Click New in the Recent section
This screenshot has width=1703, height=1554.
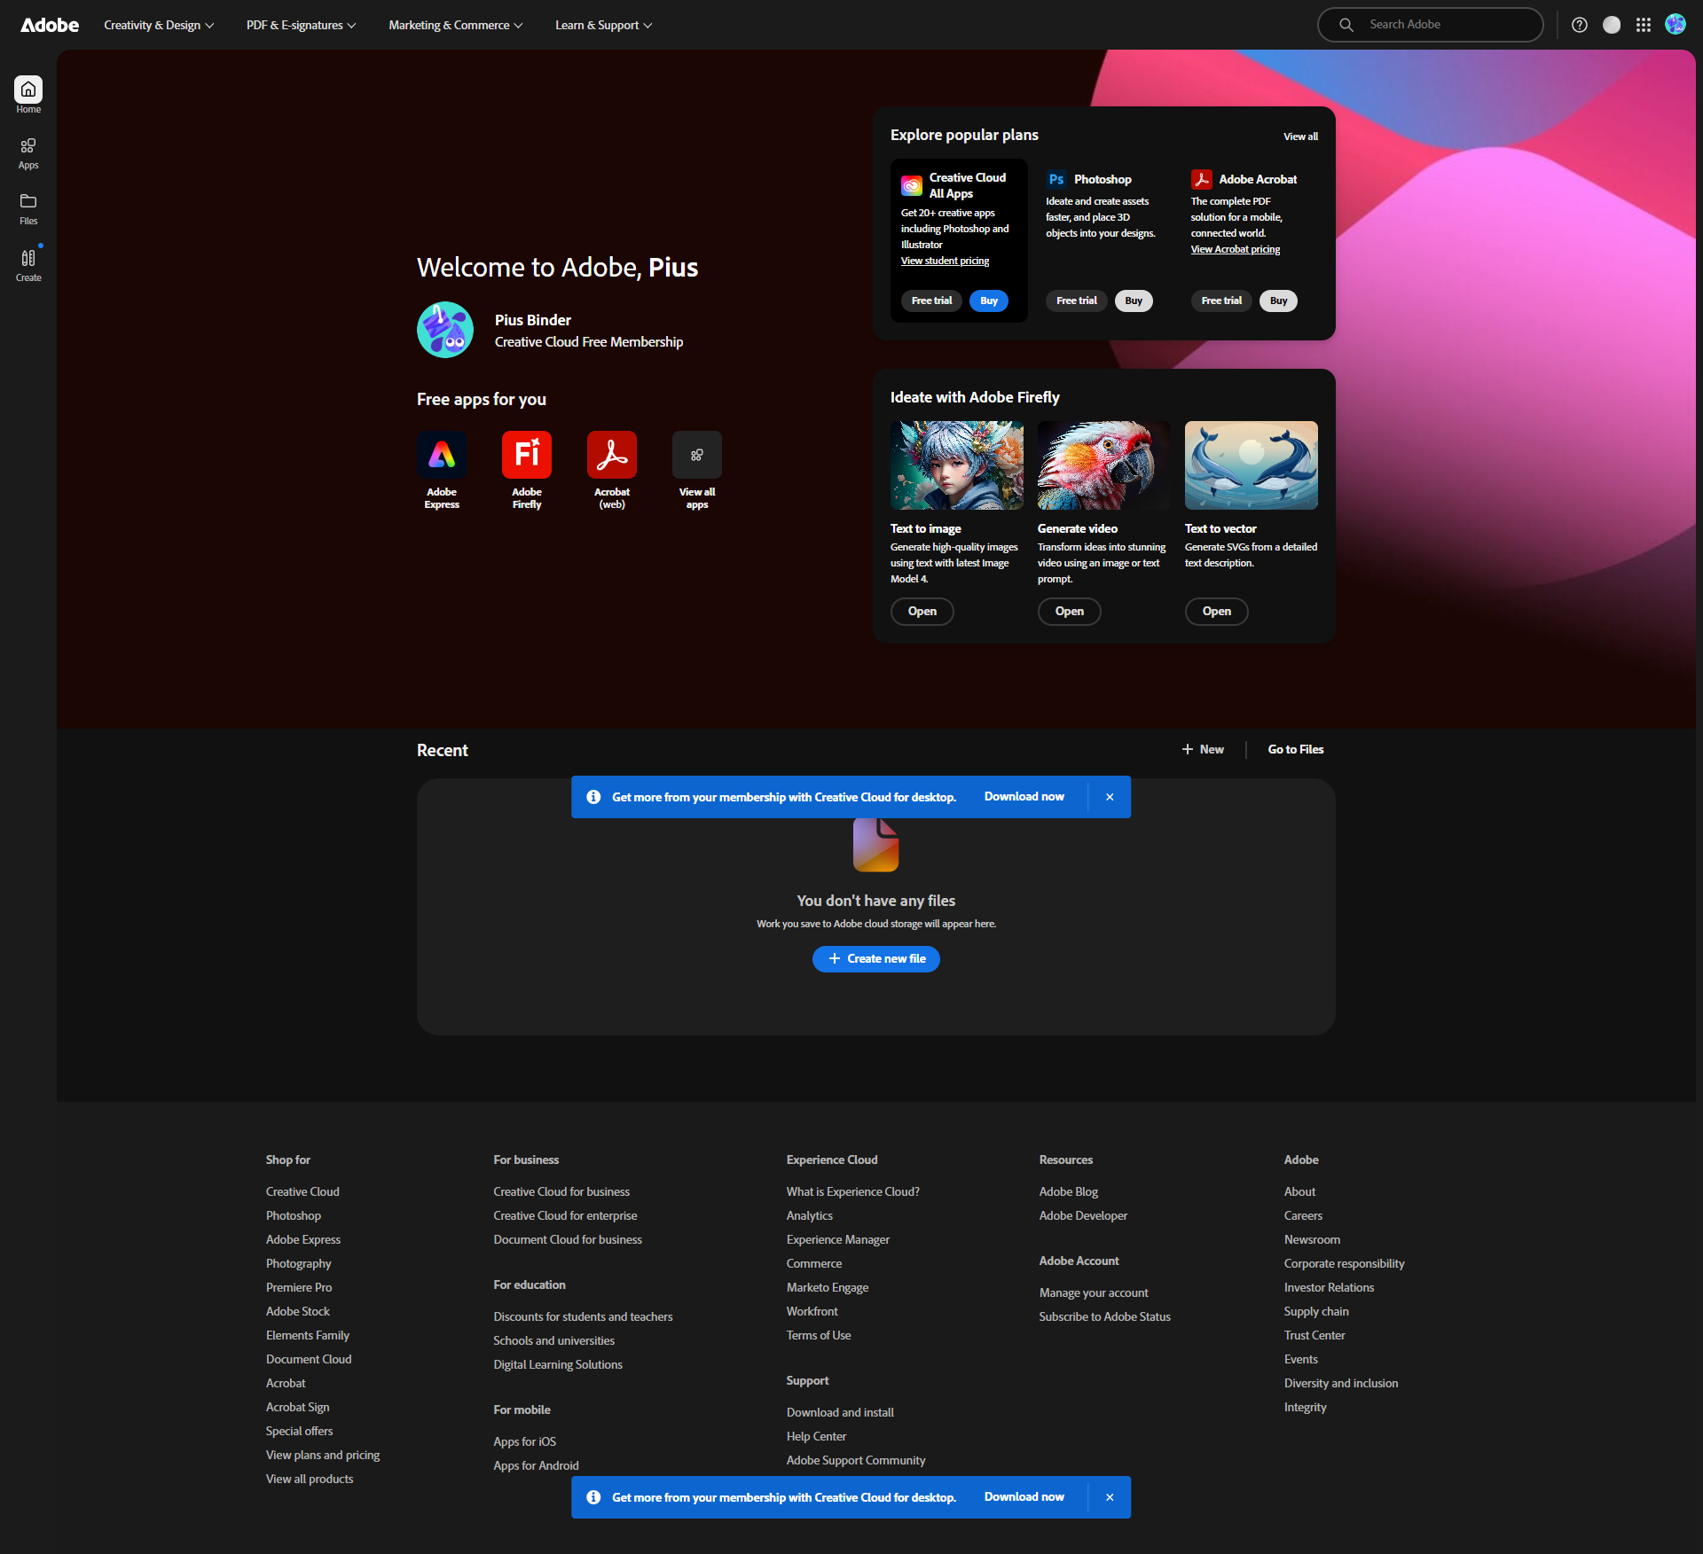click(x=1203, y=749)
